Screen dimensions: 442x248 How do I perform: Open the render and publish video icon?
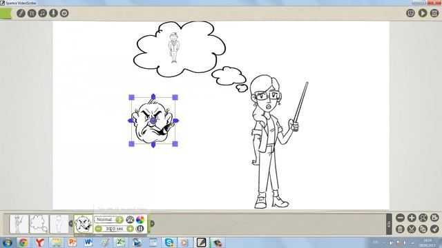(434, 13)
